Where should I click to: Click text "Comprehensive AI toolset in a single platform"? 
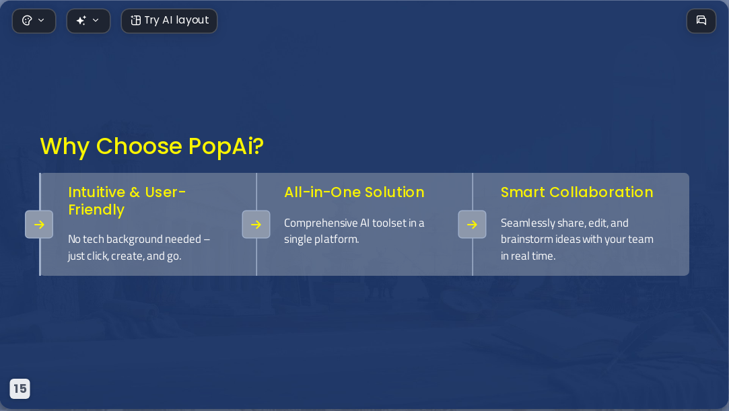point(354,231)
